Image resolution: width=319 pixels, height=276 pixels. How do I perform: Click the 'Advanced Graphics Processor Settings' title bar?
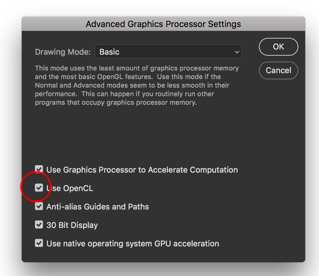click(163, 24)
